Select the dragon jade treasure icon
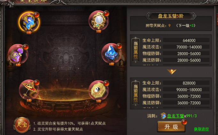The height and width of the screenshot is (135, 218). pos(29,22)
